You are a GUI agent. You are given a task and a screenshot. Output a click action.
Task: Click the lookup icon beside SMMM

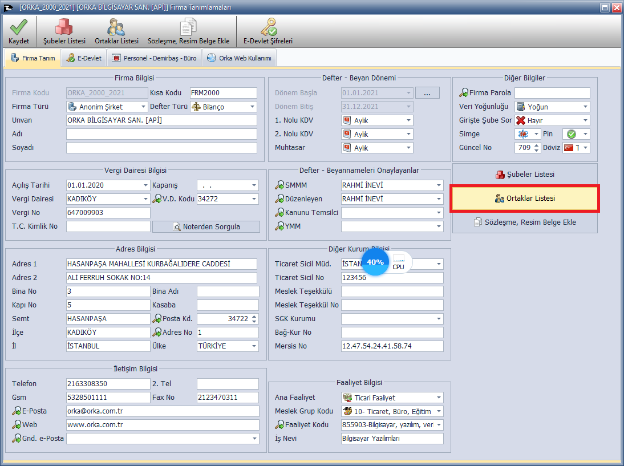point(279,185)
